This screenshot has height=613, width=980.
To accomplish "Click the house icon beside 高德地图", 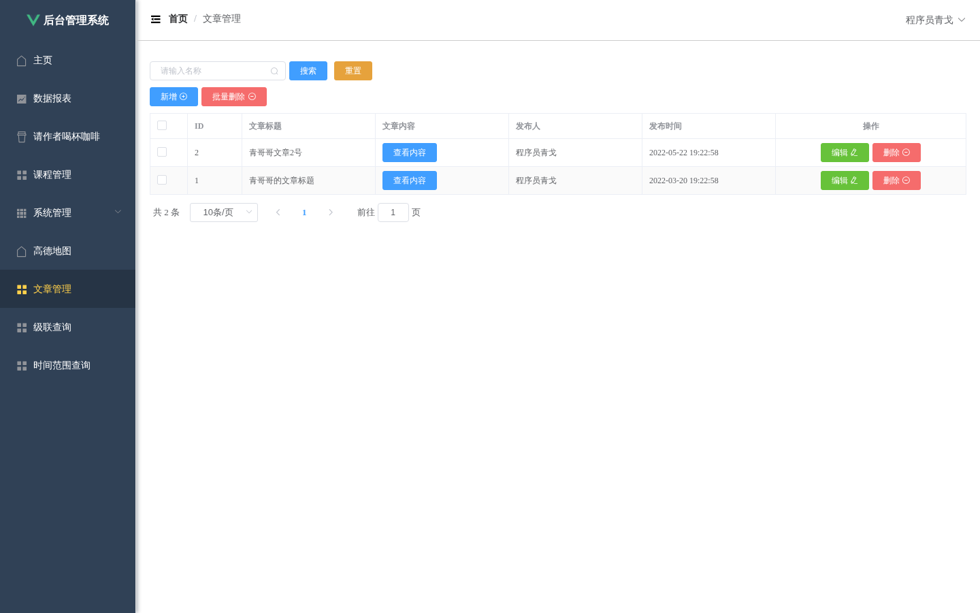I will (x=22, y=251).
